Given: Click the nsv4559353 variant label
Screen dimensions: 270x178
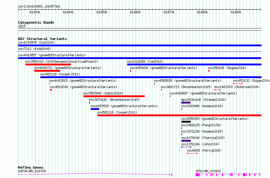Looking at the screenshot, I should (x=215, y=119).
